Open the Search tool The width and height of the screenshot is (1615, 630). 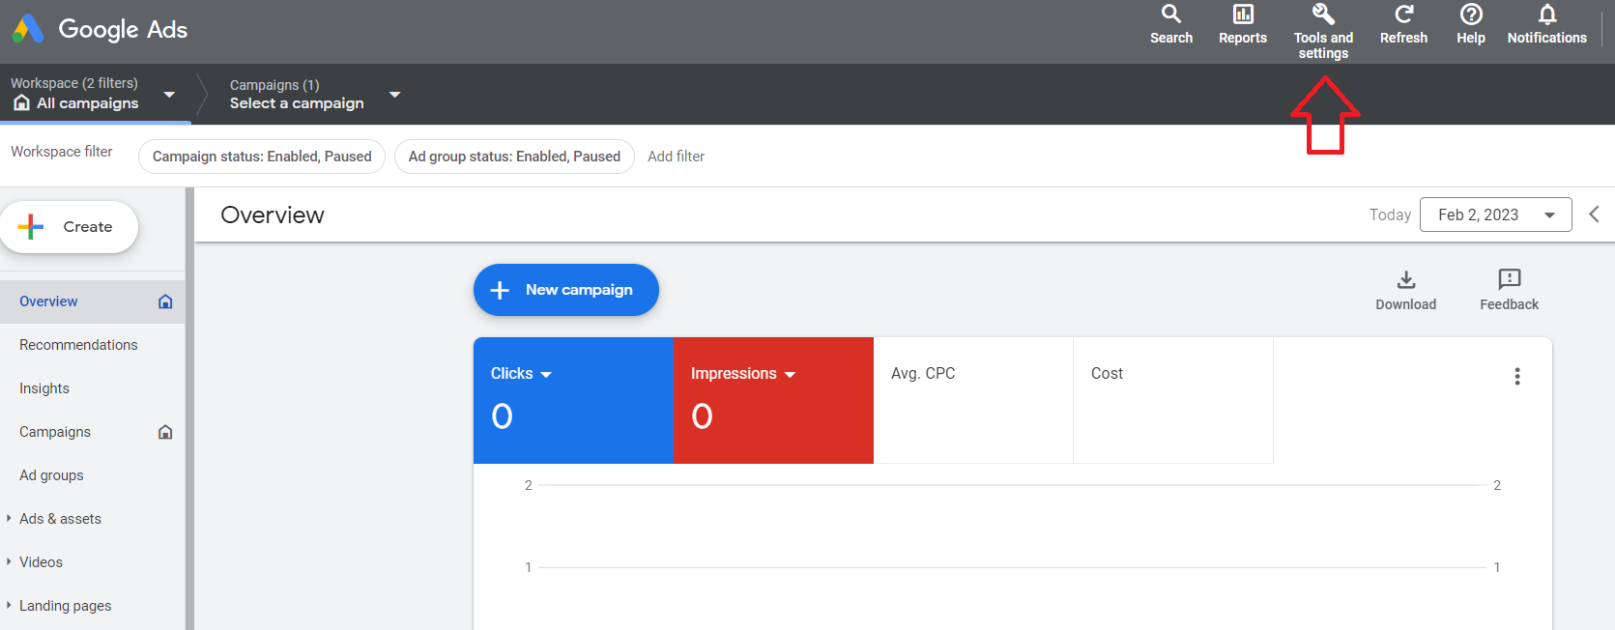point(1171,24)
